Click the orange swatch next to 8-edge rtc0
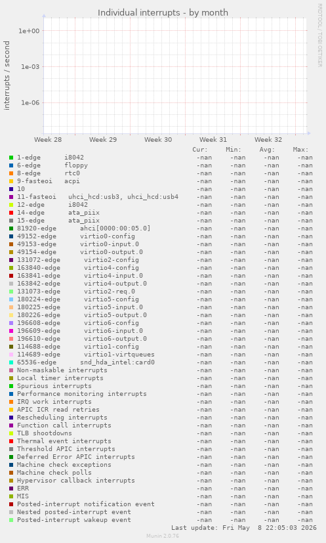Viewport: 326px width, 543px height. coord(11,173)
